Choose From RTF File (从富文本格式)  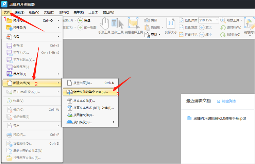click(x=90, y=108)
